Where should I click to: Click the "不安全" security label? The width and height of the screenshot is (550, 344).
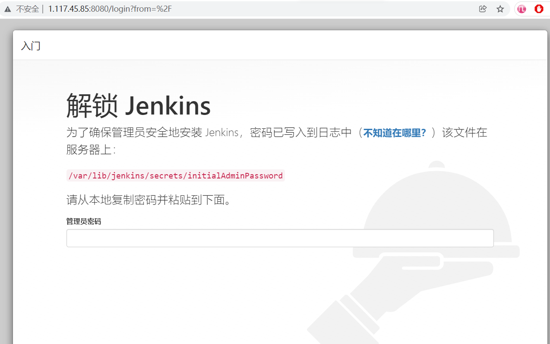[28, 9]
